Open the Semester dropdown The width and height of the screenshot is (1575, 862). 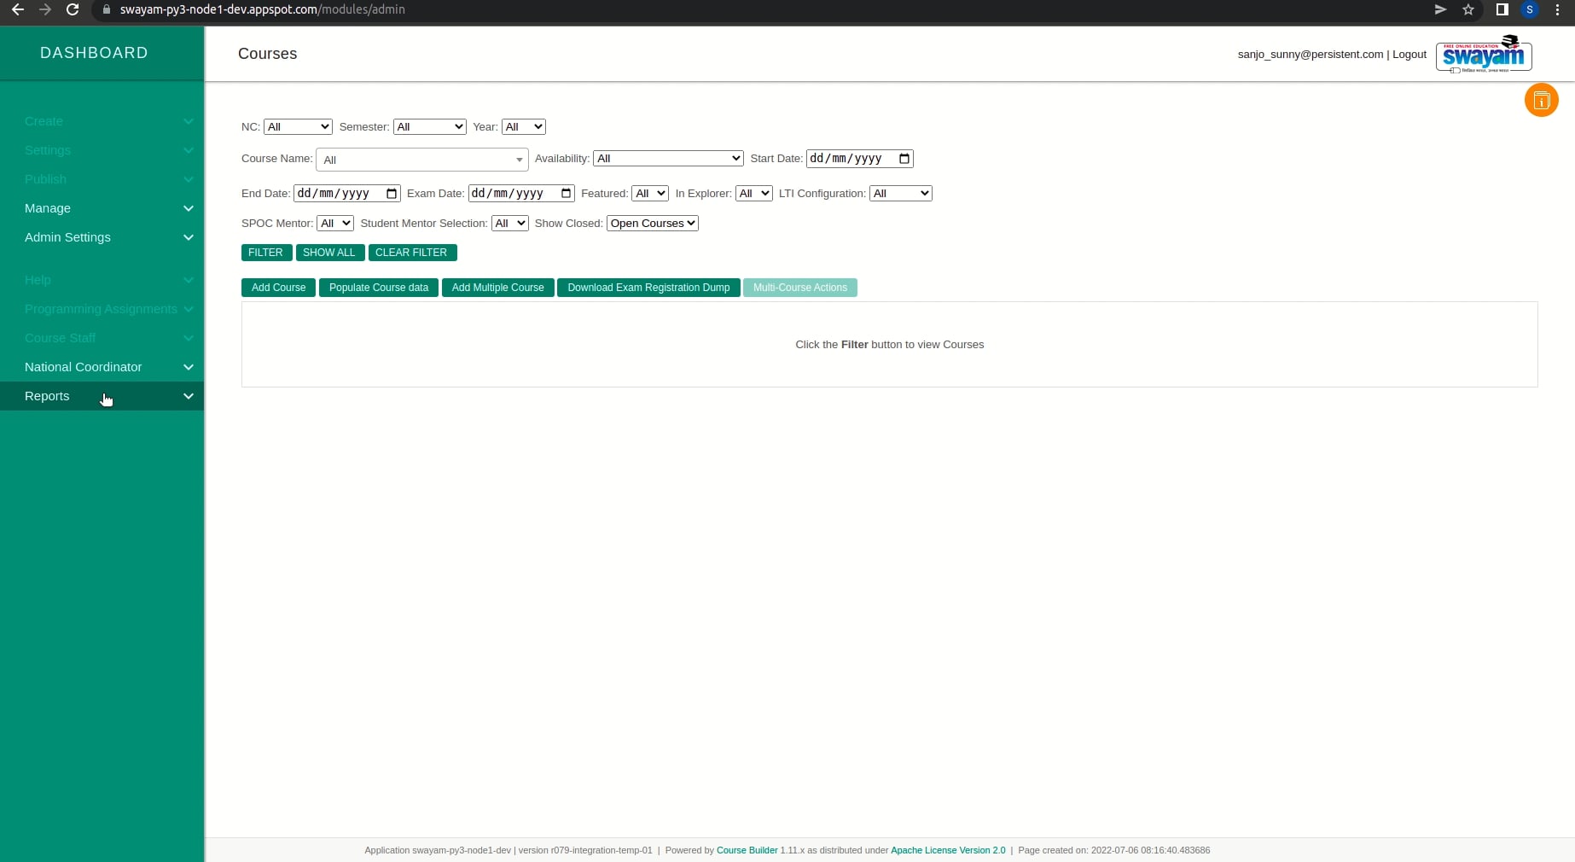pyautogui.click(x=429, y=126)
